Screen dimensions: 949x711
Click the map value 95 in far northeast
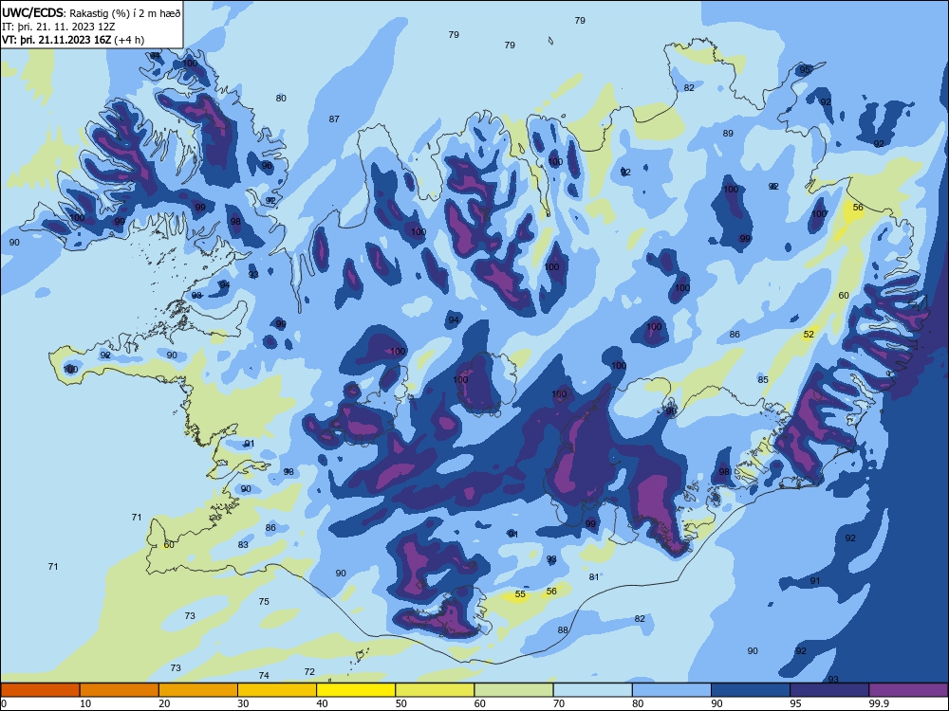(x=805, y=70)
